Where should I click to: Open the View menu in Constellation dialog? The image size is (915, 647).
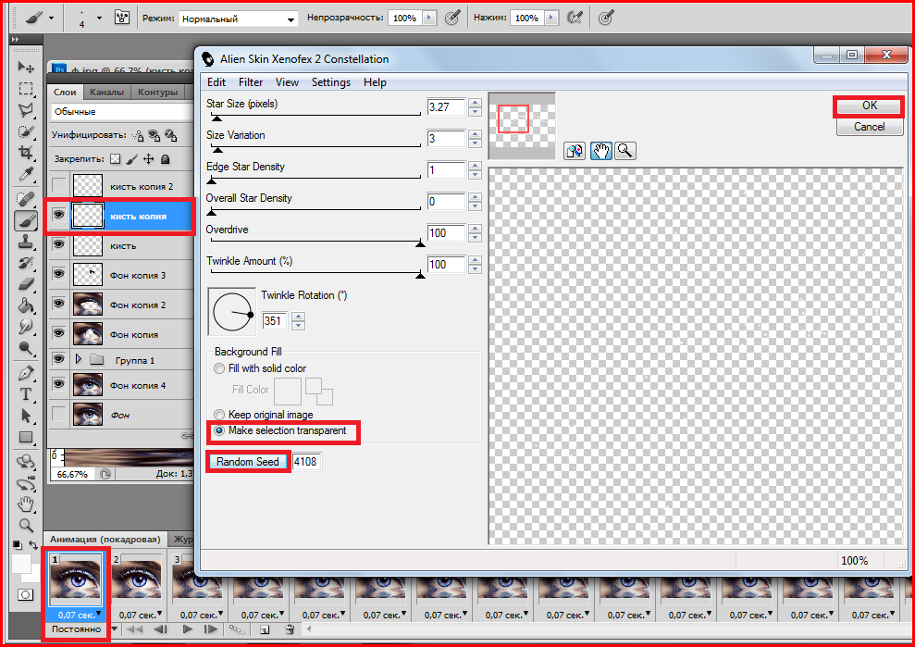[x=287, y=82]
